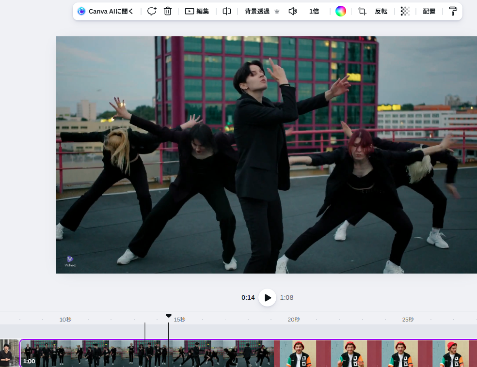Screen dimensions: 477x367
Task: Select the first small clip thumbnail in timeline
Action: point(9,353)
